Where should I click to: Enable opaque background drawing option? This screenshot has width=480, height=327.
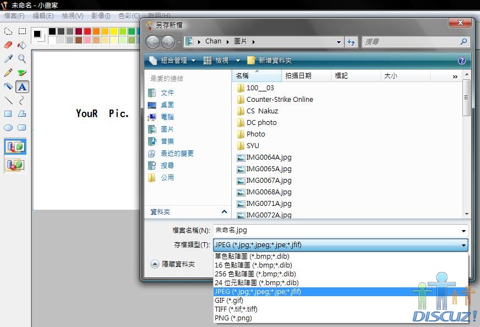click(15, 146)
